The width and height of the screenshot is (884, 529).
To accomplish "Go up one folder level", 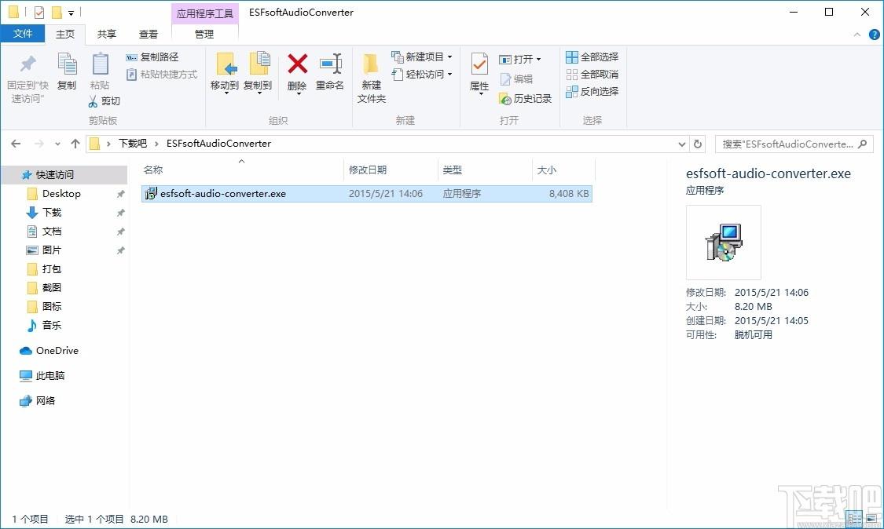I will point(75,144).
